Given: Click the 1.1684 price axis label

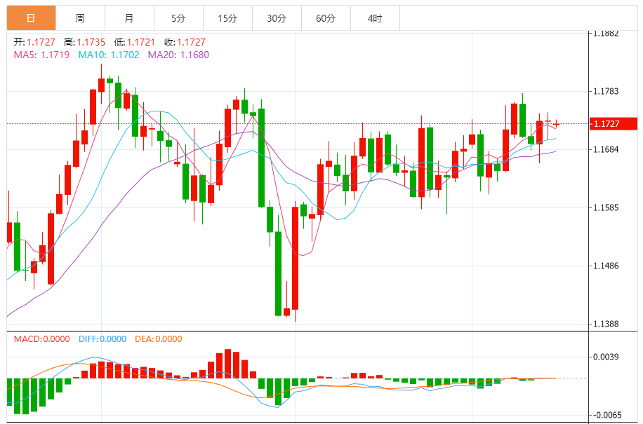Looking at the screenshot, I should 606,149.
